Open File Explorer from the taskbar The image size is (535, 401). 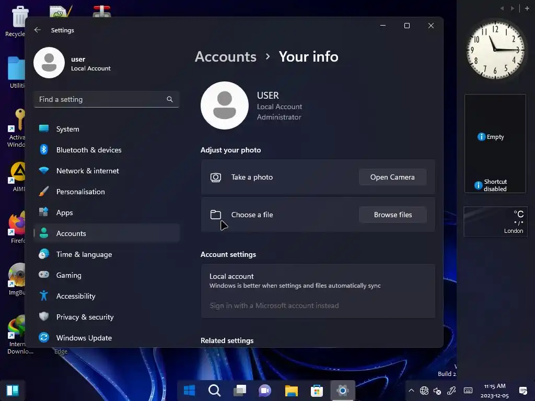coord(292,390)
